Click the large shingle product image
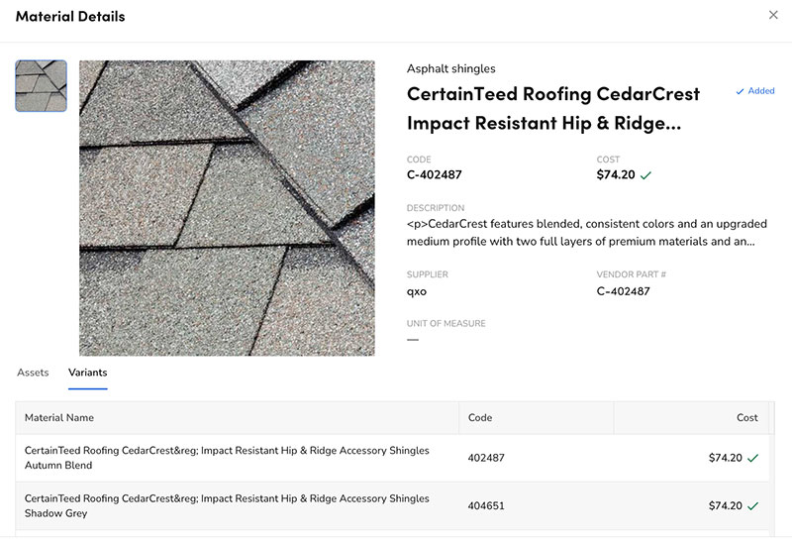The height and width of the screenshot is (543, 792). click(x=227, y=208)
